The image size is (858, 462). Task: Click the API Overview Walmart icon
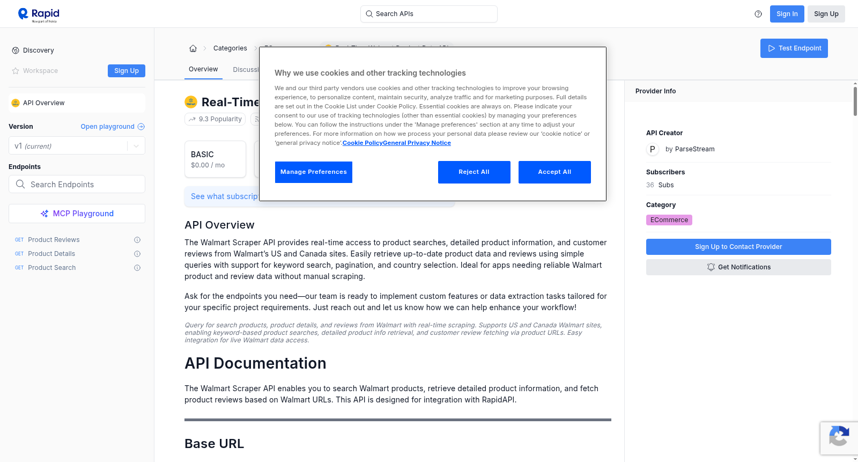[16, 103]
